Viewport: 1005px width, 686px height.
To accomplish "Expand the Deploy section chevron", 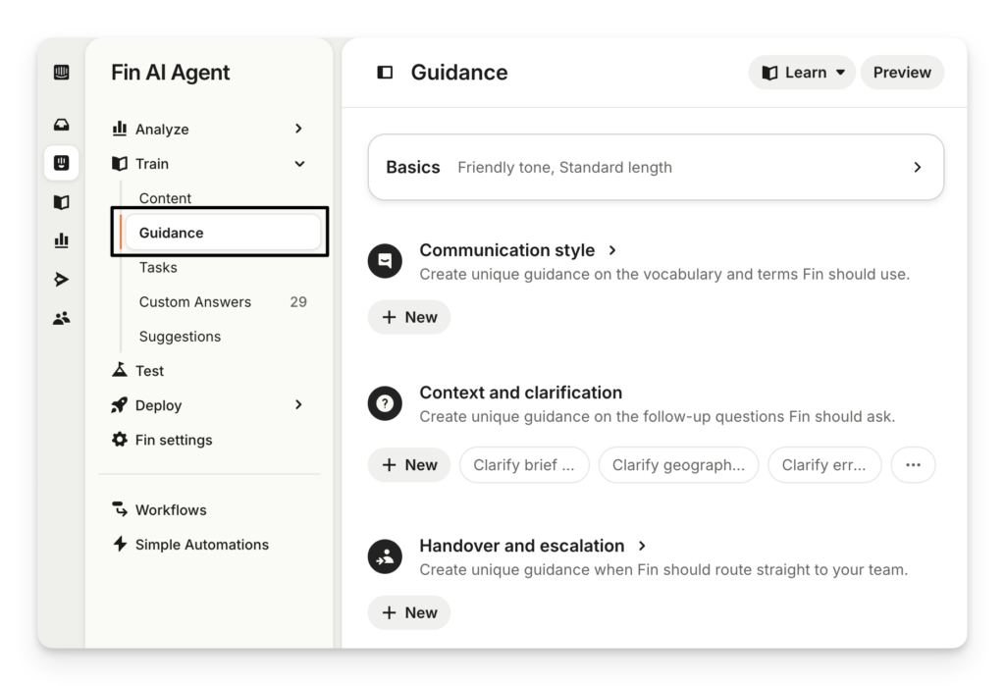I will pyautogui.click(x=298, y=404).
